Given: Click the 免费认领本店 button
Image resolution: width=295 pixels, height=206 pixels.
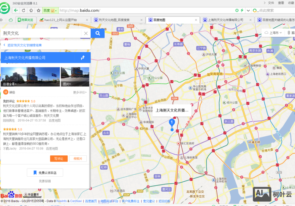Looking at the screenshot, I should (x=45, y=172).
